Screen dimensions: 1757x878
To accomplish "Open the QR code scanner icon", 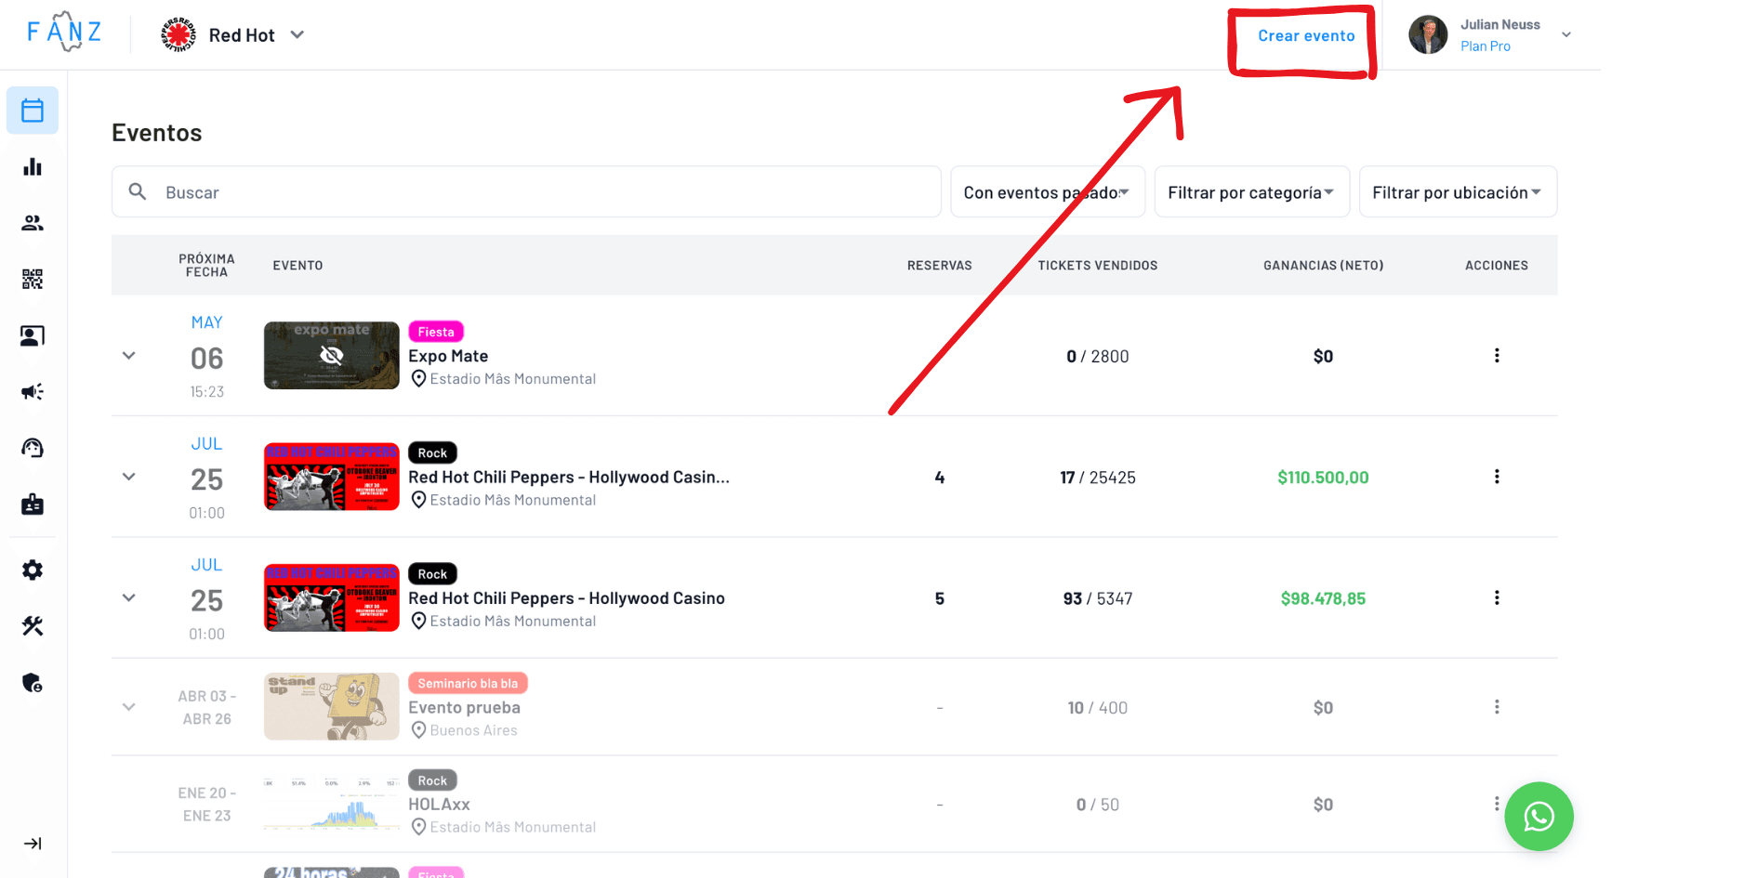I will (x=33, y=279).
